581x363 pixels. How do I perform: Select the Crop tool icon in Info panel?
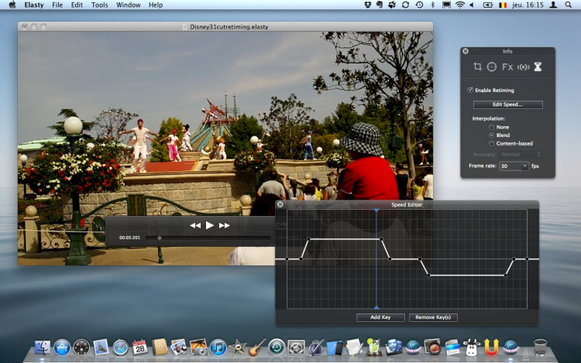(x=477, y=67)
